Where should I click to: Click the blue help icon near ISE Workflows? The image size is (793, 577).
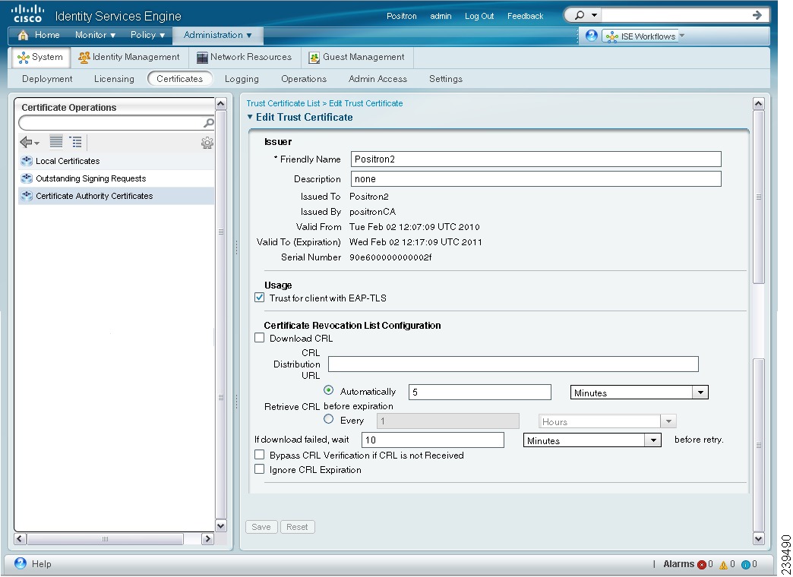tap(591, 36)
